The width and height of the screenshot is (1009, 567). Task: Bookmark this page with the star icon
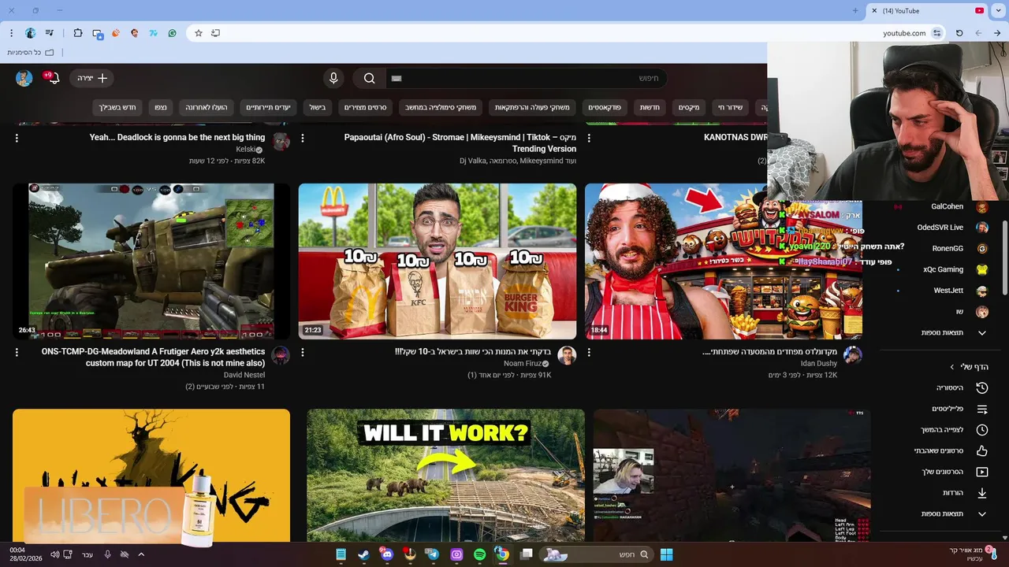199,33
